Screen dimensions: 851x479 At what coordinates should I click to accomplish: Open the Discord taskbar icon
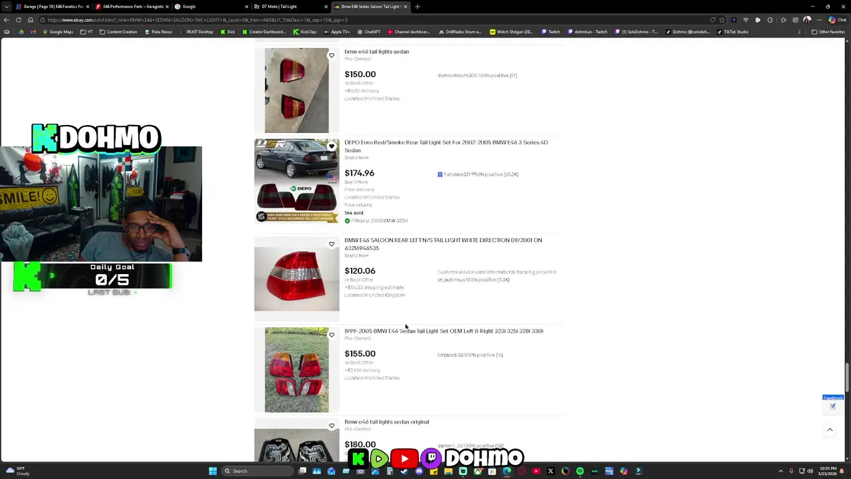coord(419,471)
